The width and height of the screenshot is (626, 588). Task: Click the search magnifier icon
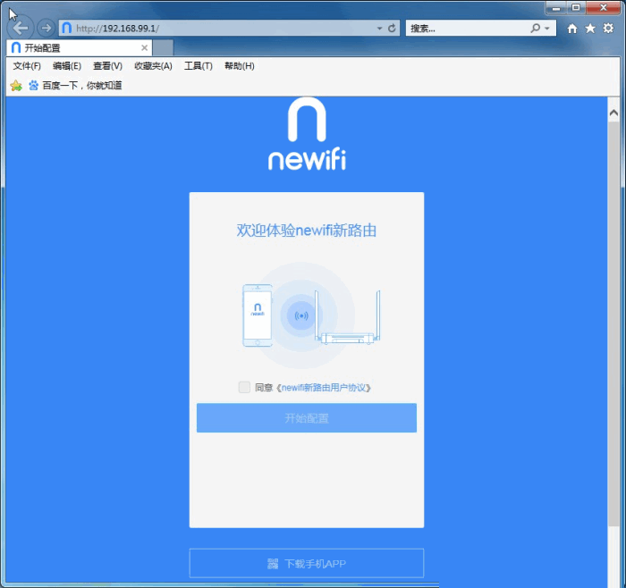point(536,29)
